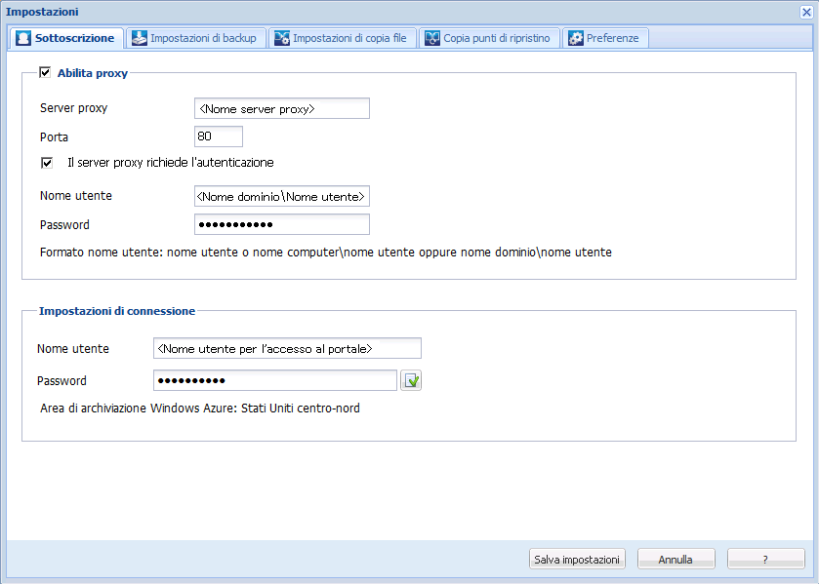Click the Preferenze gear icon
819x584 pixels.
[576, 38]
